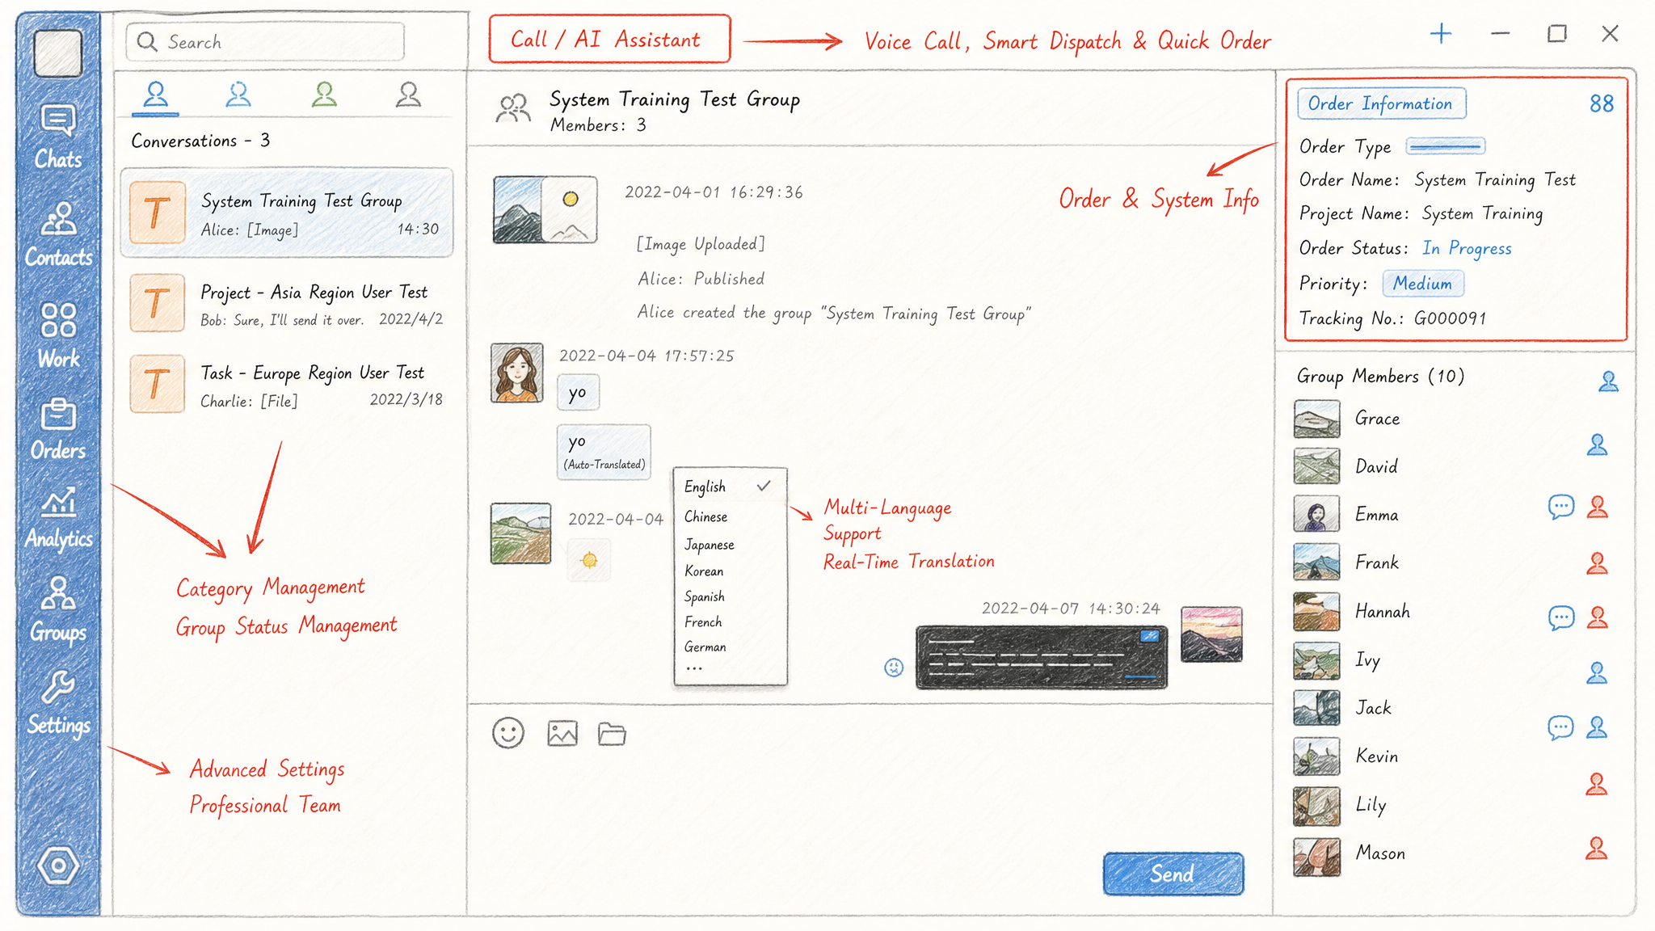Open chat bubble icon in Hannah's row
Screen dimensions: 1655x931
coord(1561,618)
